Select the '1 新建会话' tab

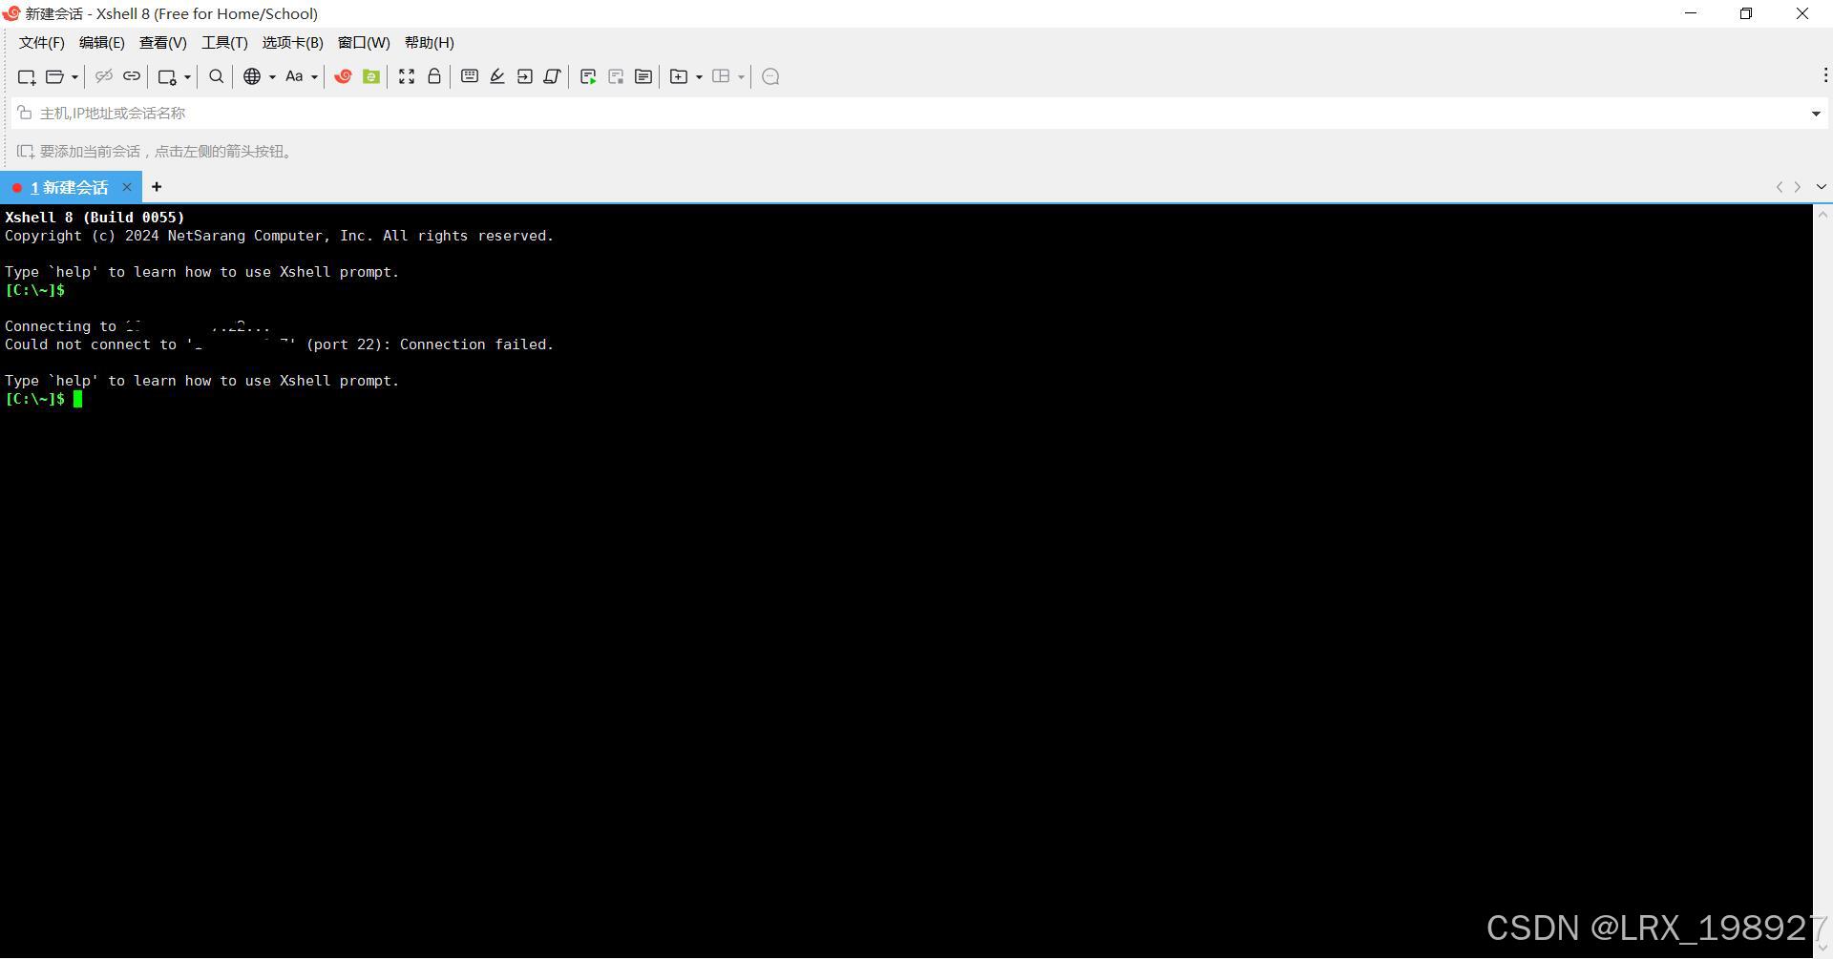point(71,187)
